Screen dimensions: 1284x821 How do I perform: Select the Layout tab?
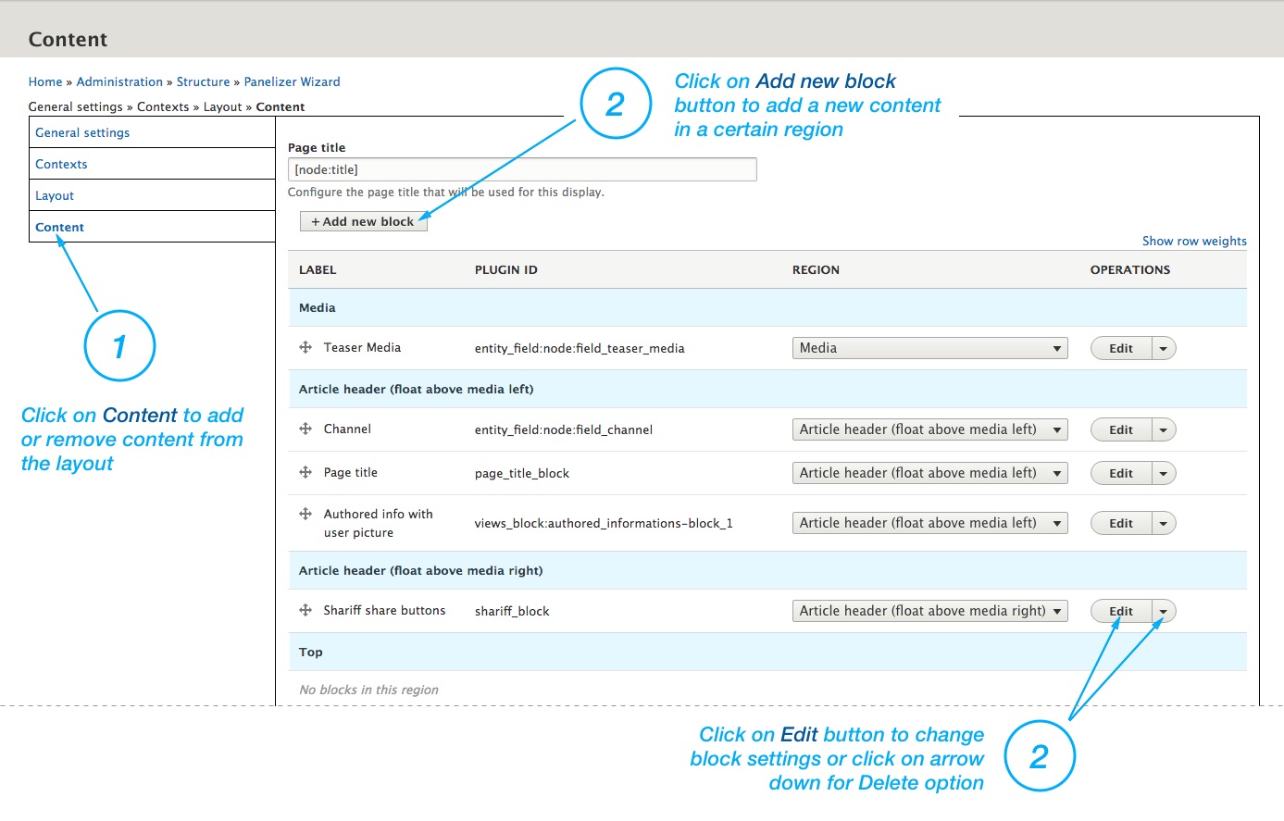(x=55, y=196)
